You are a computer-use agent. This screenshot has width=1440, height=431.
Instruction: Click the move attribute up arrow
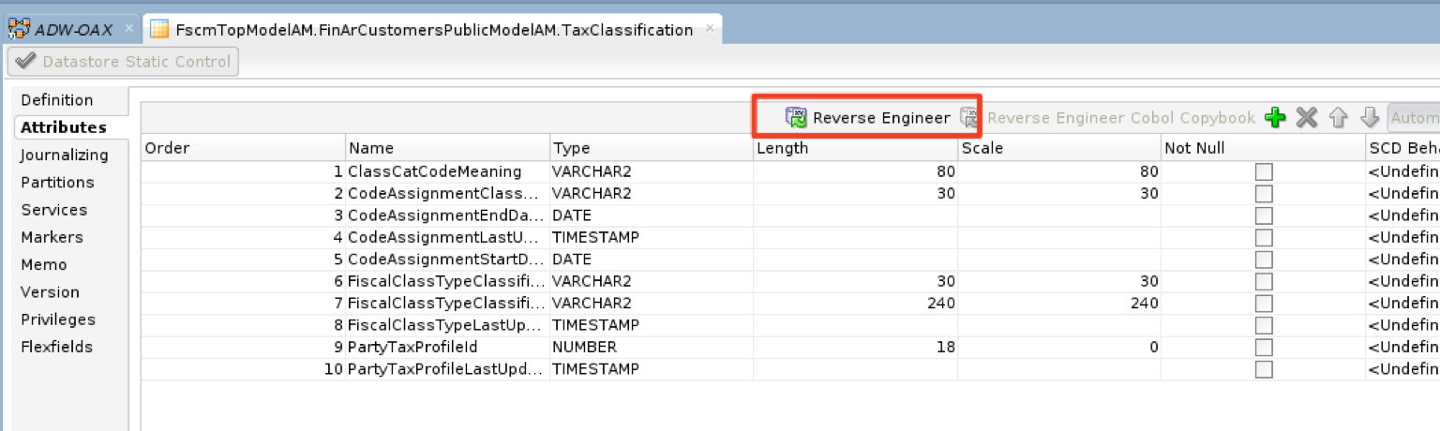click(1339, 118)
